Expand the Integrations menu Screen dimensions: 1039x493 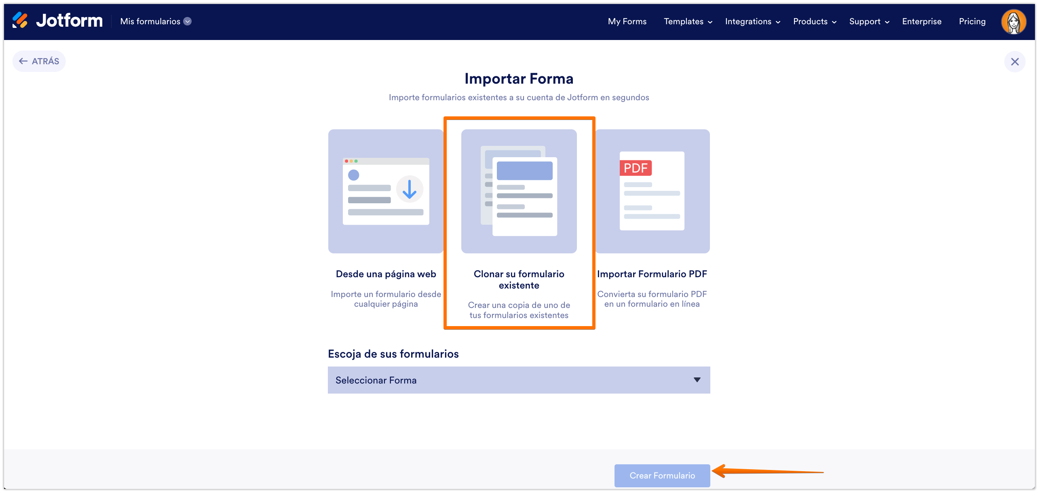coord(752,21)
